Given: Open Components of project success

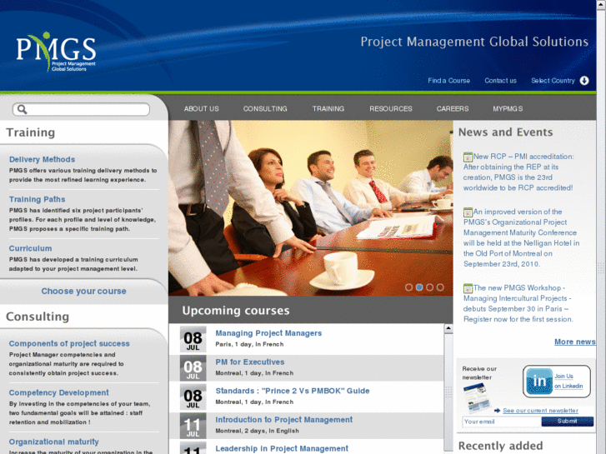Looking at the screenshot, I should (x=69, y=343).
